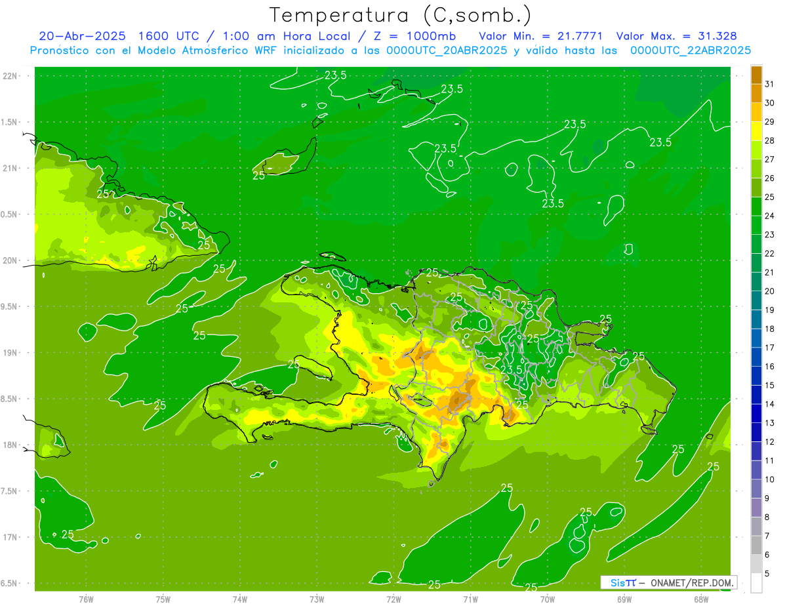This screenshot has width=787, height=608.
Task: Pick the legend swatch between 9 and 10
Action: tap(756, 489)
